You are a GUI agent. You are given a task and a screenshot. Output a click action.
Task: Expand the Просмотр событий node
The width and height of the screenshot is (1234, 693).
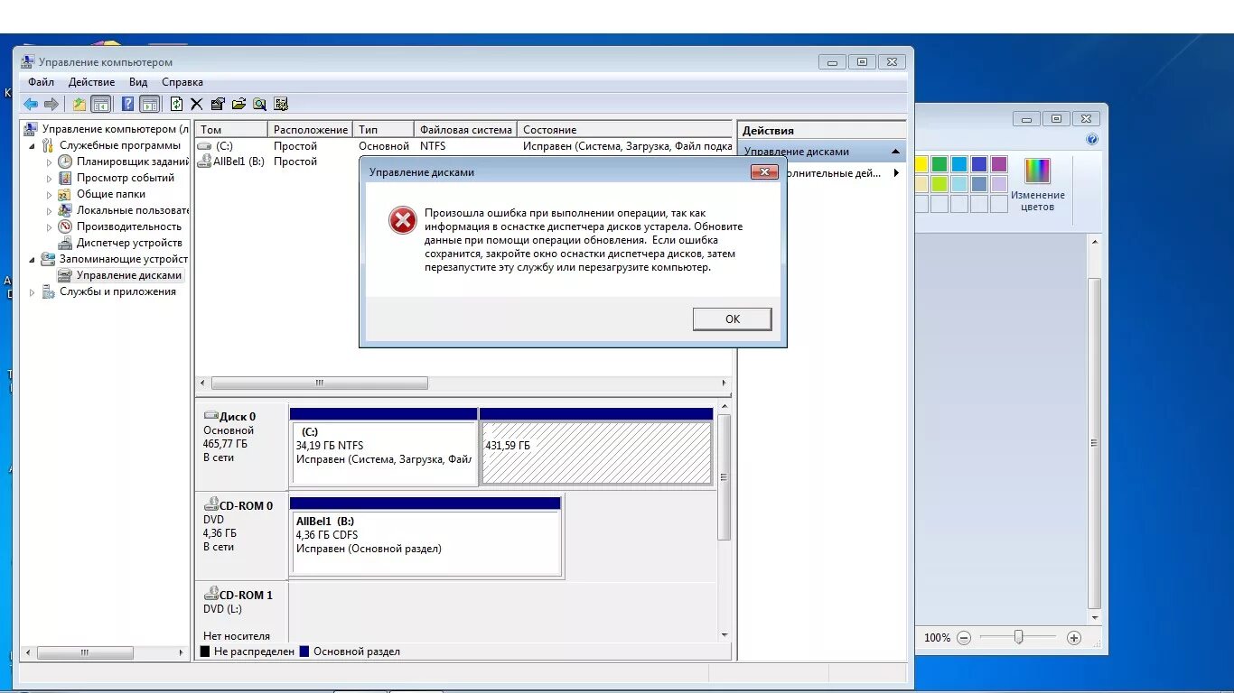50,179
